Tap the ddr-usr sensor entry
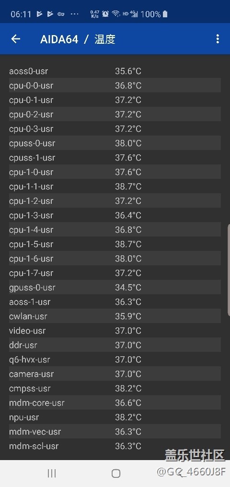The image size is (230, 487). pos(115,345)
